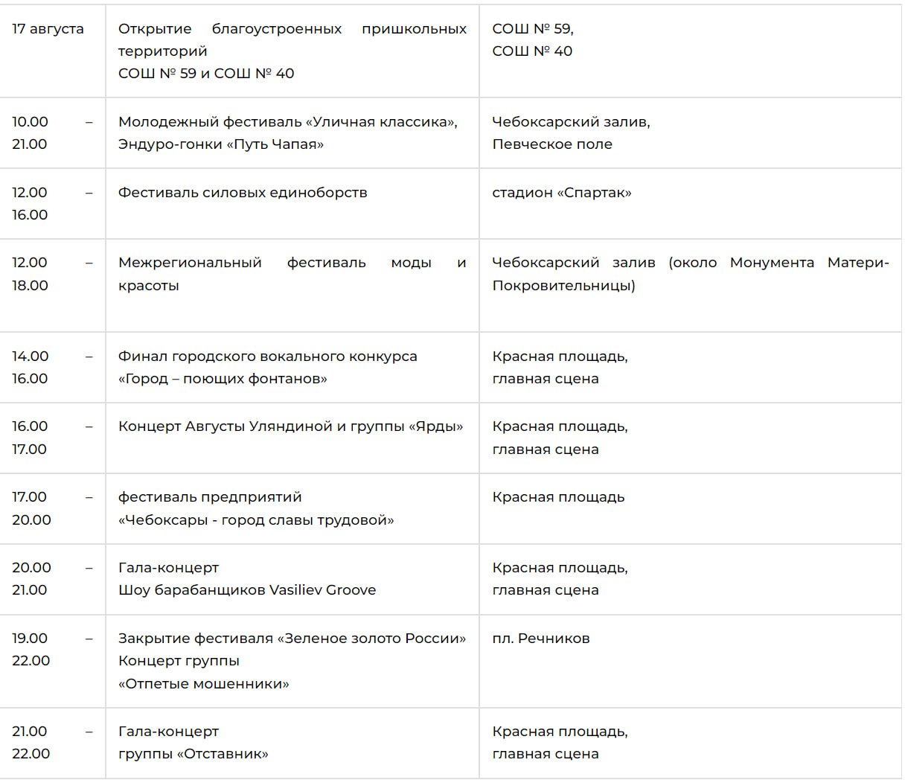Screen dimensions: 905x780
Task: Click "Шоу барабанщиков Vasiliev Groove" event
Action: coord(247,590)
